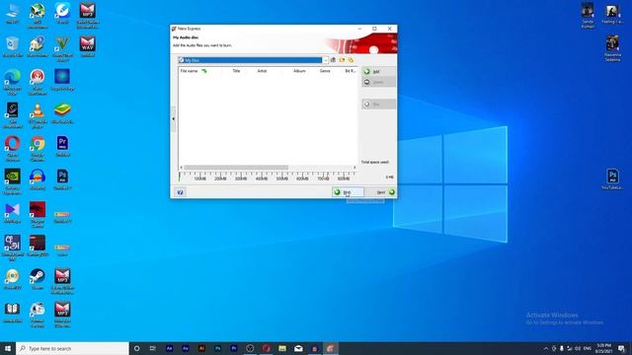Click the Next button in Nero Express

click(381, 192)
